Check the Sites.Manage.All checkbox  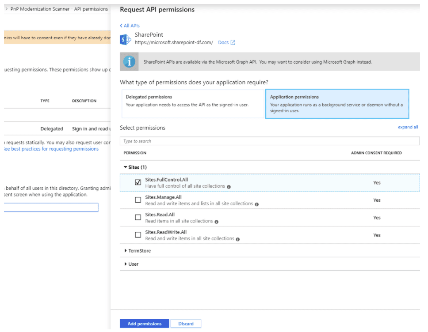coord(138,200)
